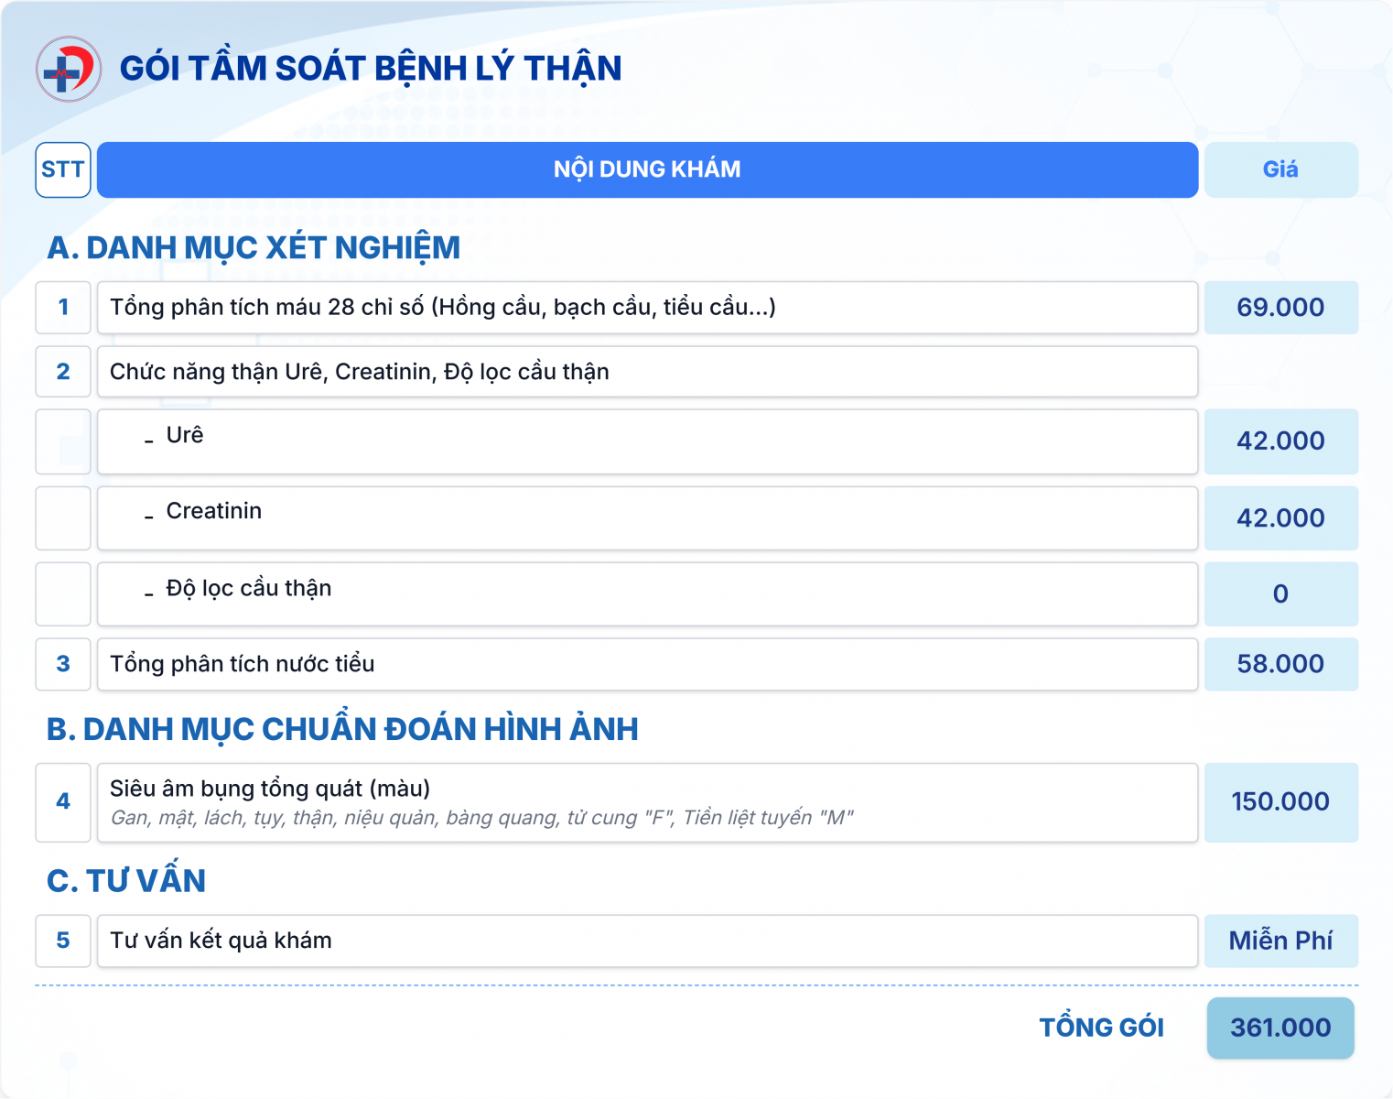Click the NỘI DUNG KHÁM header bar

[x=647, y=169]
